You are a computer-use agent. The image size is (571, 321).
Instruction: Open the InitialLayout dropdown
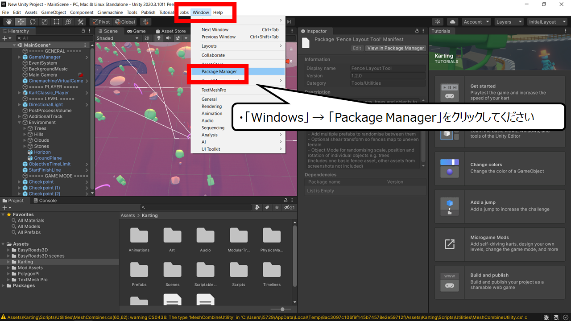tap(546, 22)
